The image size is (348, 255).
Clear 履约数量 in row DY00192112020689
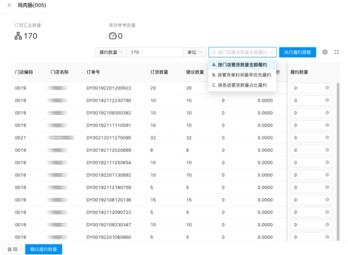(327, 150)
